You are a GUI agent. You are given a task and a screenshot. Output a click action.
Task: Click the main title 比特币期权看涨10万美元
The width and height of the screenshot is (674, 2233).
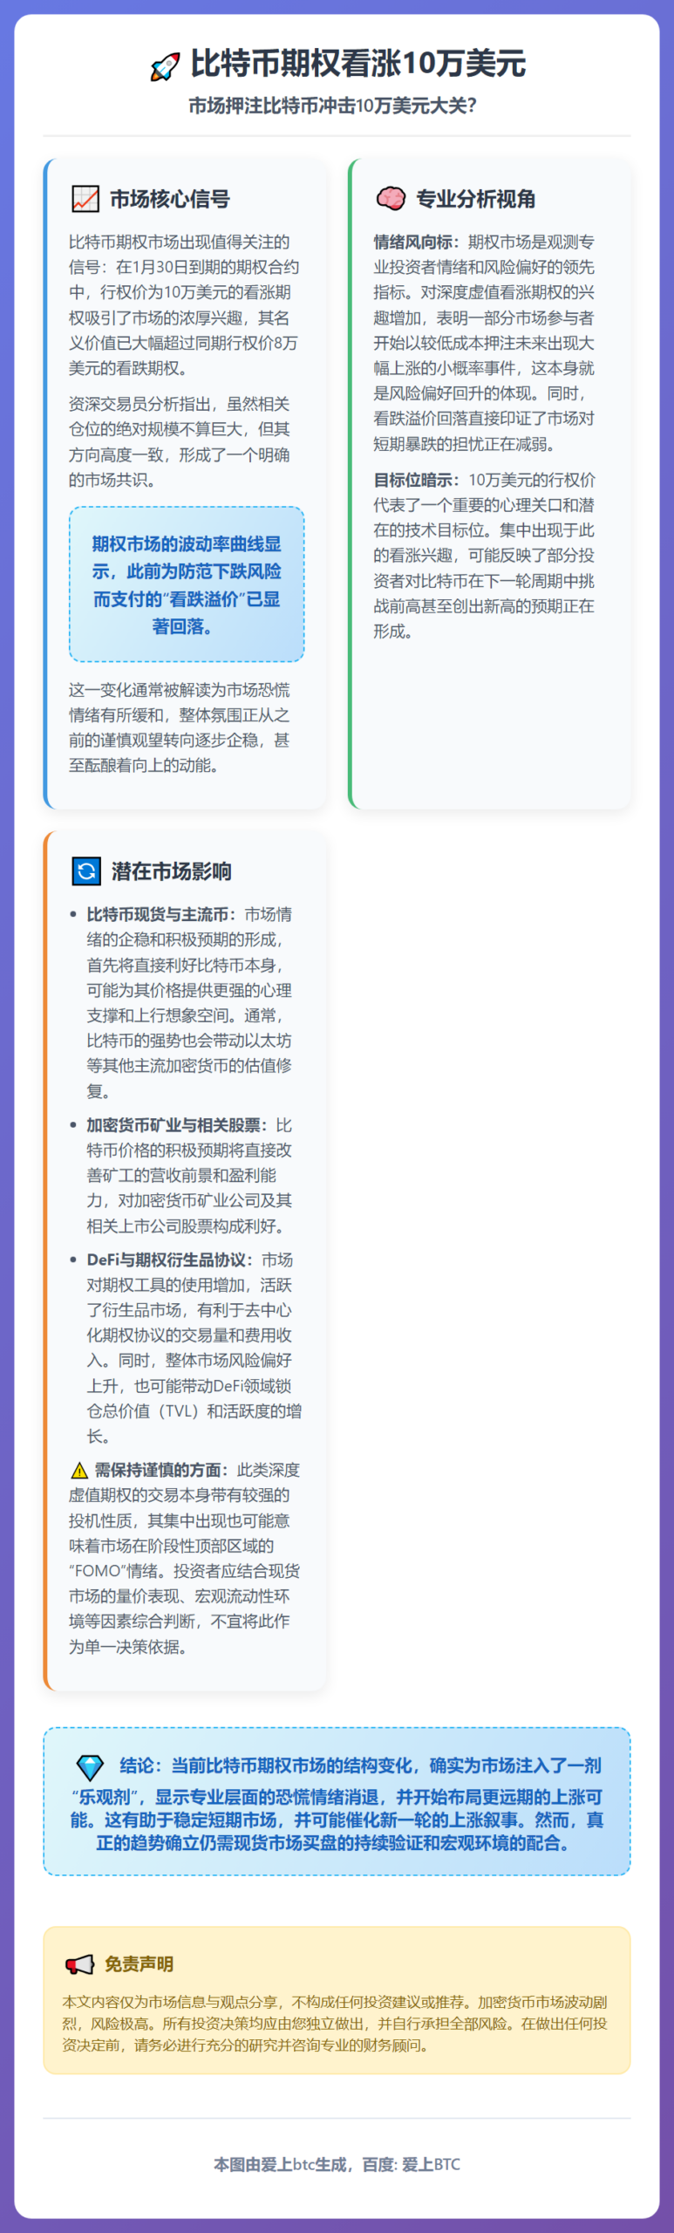click(358, 64)
